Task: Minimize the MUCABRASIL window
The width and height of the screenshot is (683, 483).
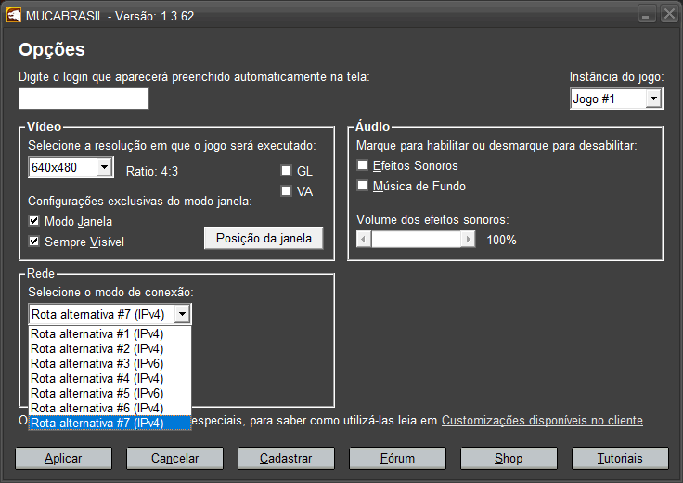Action: pos(647,16)
